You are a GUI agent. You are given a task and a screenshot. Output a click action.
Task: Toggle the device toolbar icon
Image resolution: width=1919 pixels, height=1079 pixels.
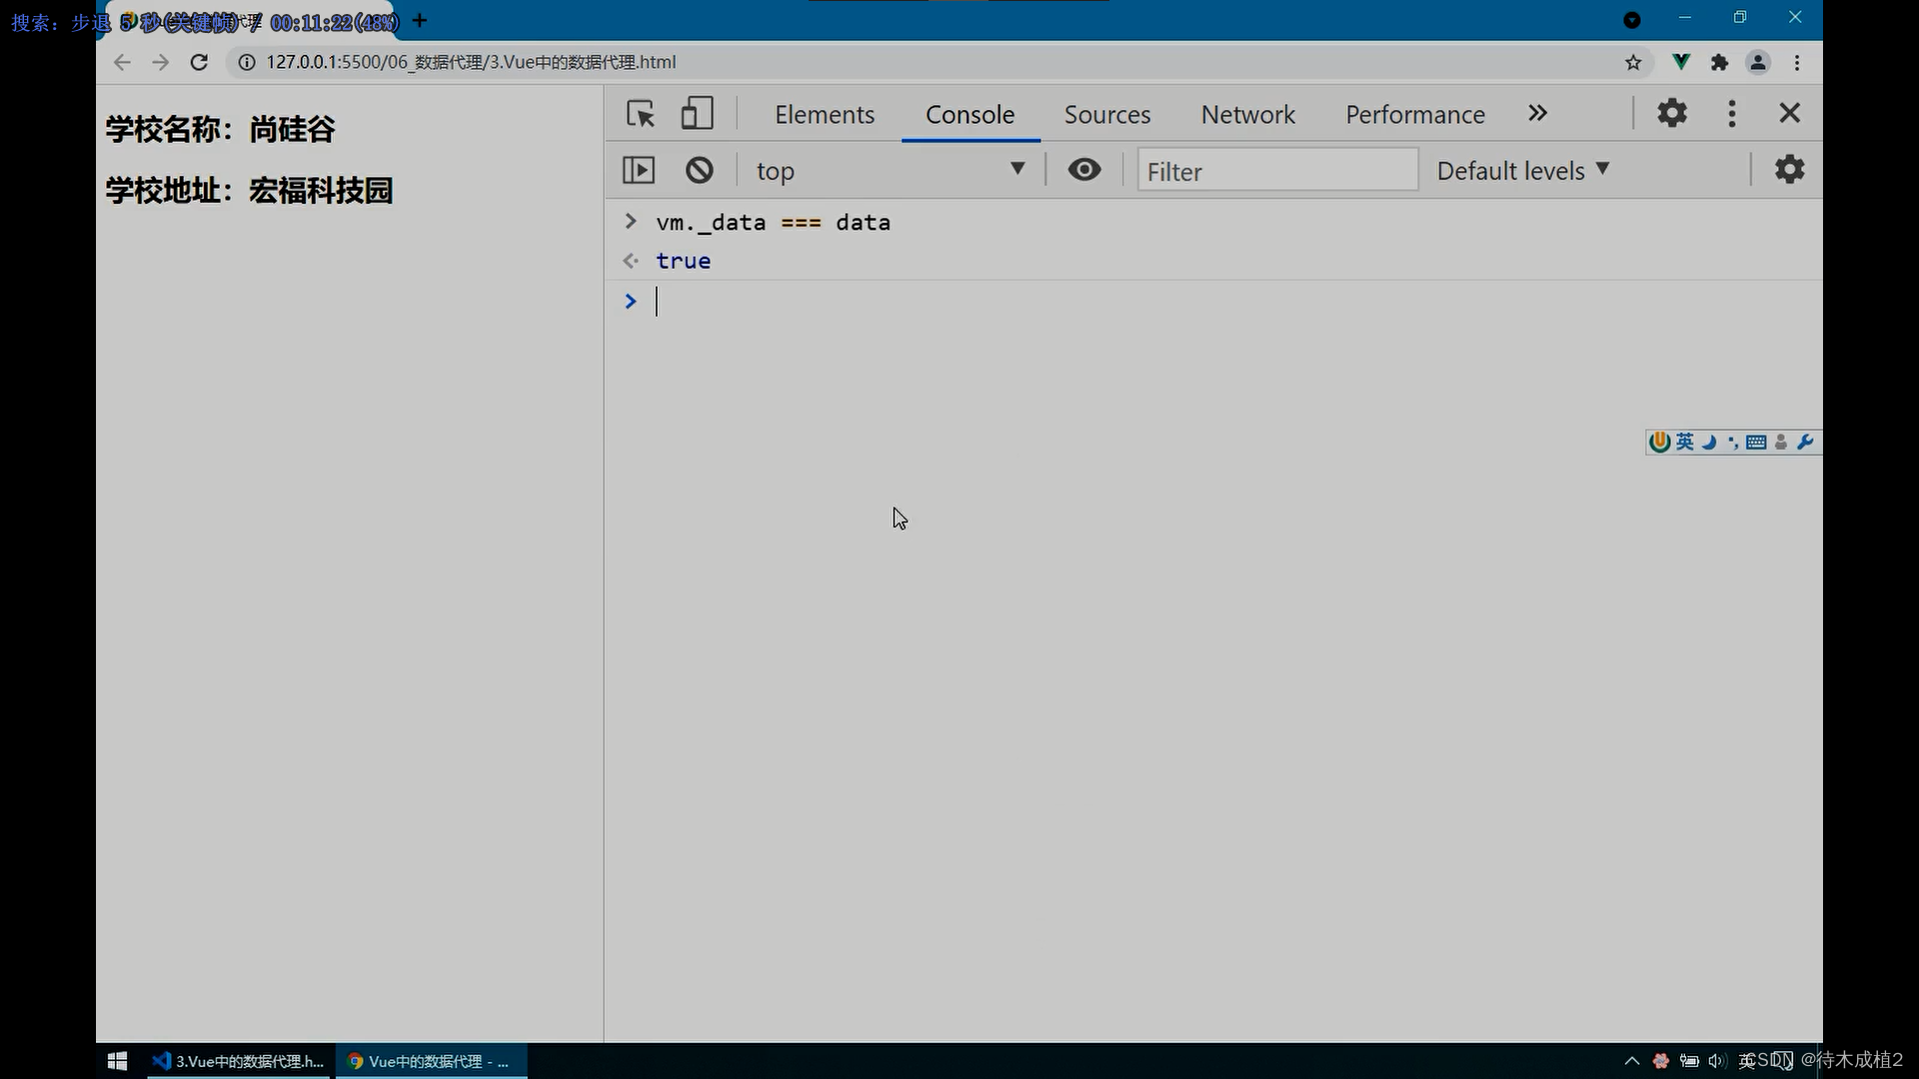(697, 114)
